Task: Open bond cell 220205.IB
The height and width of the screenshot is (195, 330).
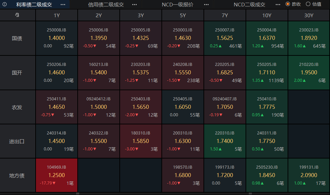Action: (225, 73)
